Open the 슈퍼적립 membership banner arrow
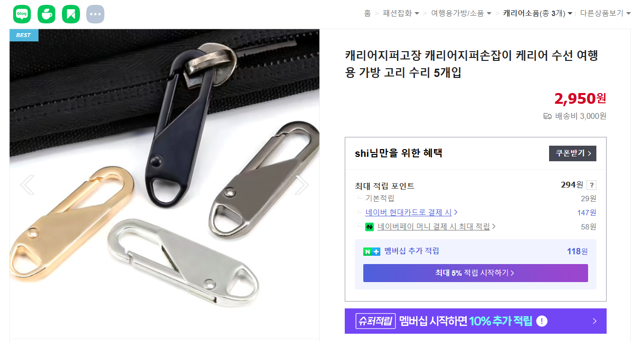 coord(594,321)
